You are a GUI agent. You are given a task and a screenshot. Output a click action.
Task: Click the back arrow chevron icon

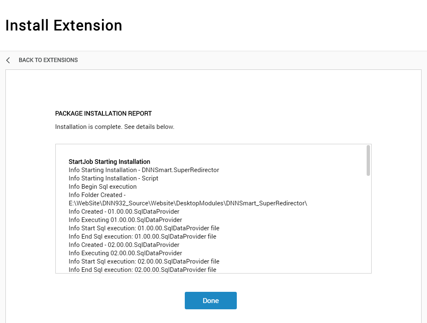click(x=8, y=60)
